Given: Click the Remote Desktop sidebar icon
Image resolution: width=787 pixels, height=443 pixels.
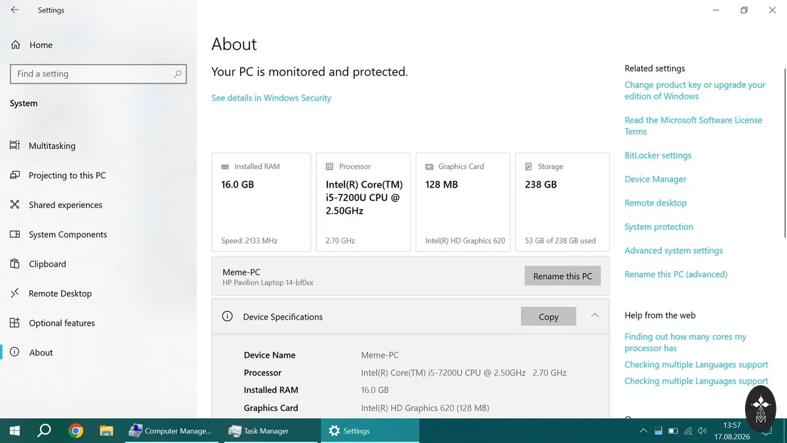Looking at the screenshot, I should (14, 293).
